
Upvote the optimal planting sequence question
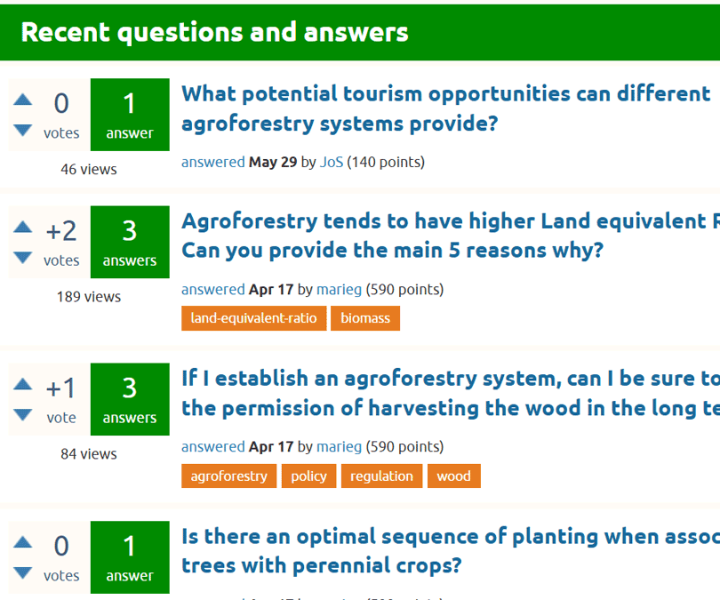point(23,542)
